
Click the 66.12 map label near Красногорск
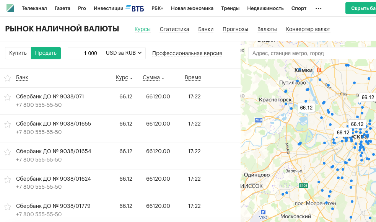[x=306, y=108]
